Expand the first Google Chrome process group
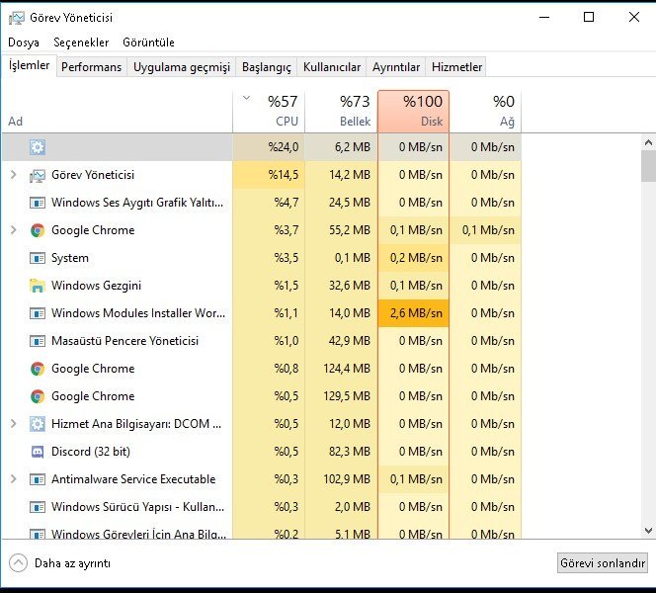 13,230
